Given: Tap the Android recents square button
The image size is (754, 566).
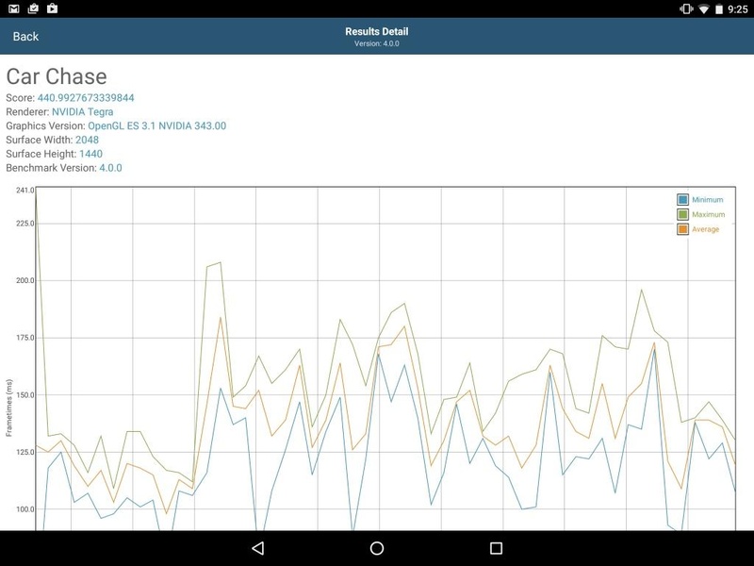Looking at the screenshot, I should [496, 548].
